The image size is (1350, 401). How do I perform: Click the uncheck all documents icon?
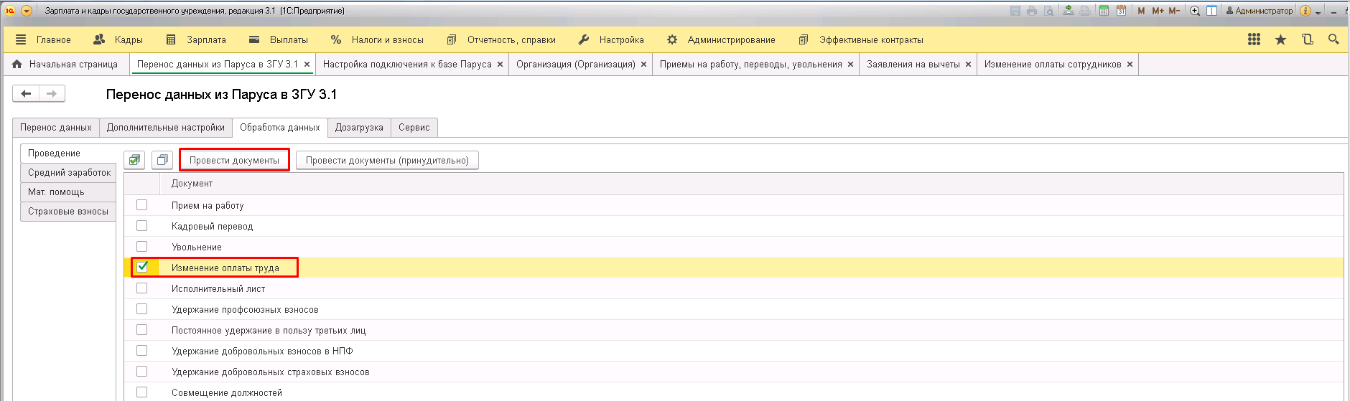(x=162, y=160)
